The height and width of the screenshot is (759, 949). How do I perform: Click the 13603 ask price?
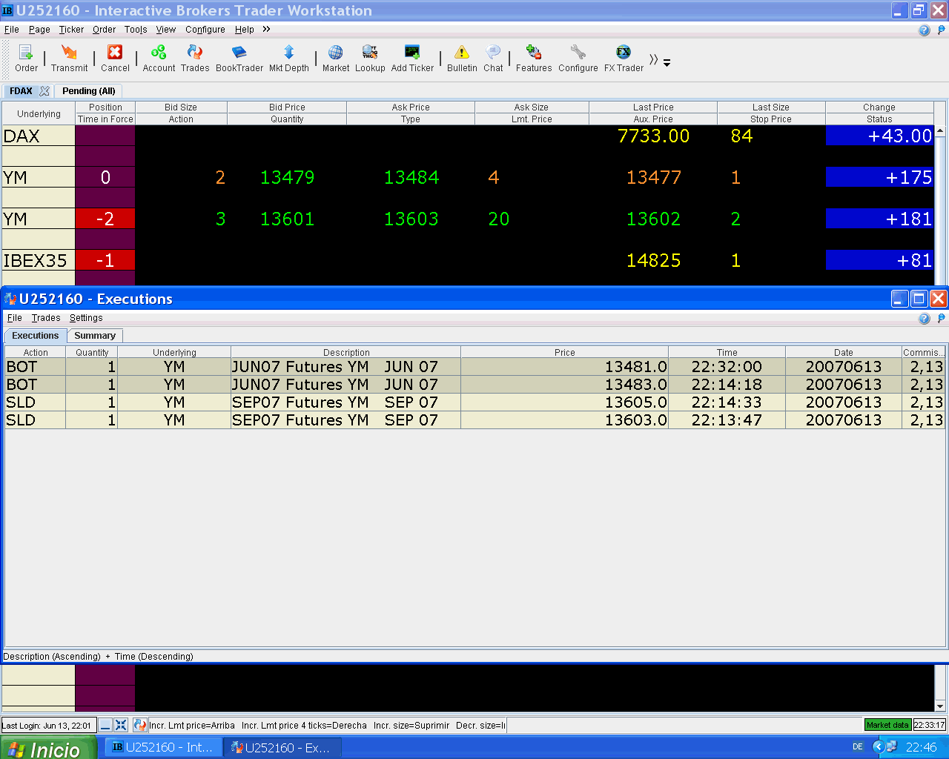411,219
